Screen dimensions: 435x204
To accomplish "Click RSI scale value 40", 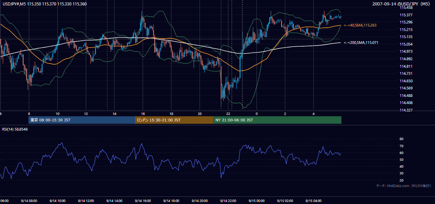I will click(x=401, y=166).
